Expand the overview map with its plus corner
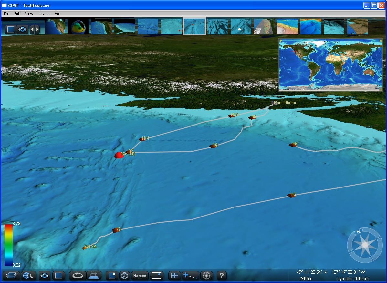Image resolution: width=387 pixels, height=283 pixels. pos(280,41)
